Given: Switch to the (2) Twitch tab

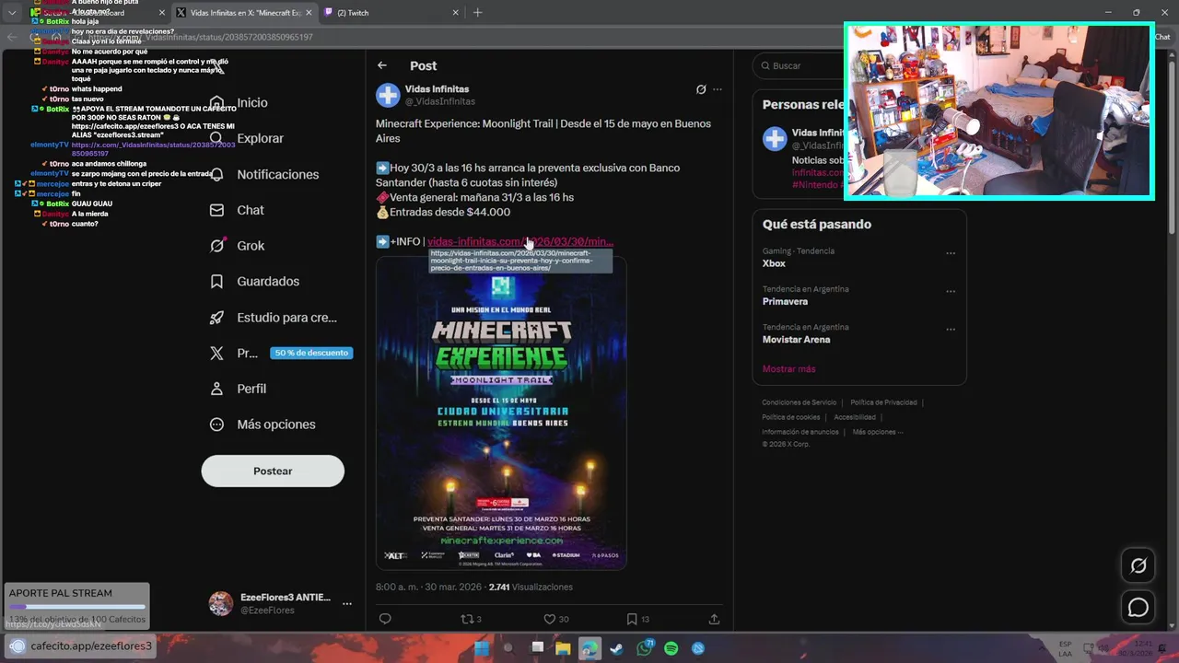Looking at the screenshot, I should click(392, 13).
